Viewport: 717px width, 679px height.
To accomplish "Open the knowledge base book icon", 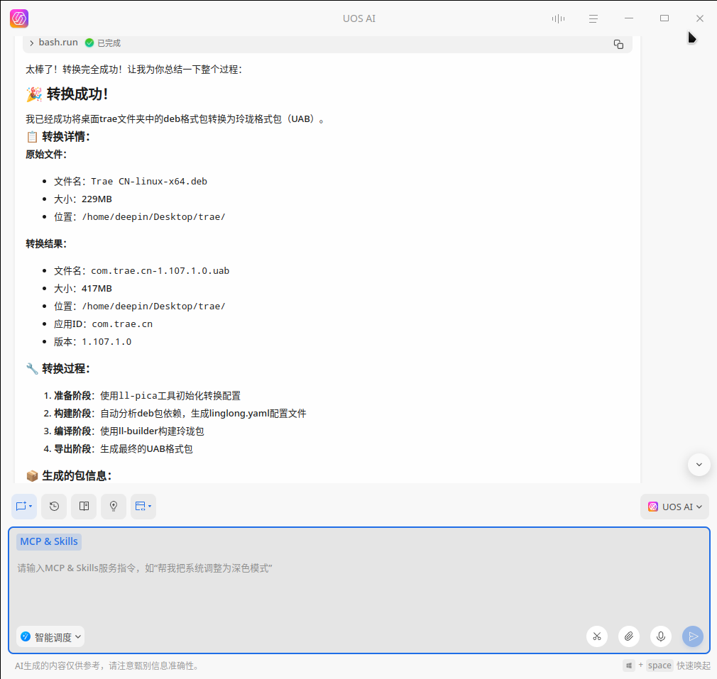I will [84, 507].
